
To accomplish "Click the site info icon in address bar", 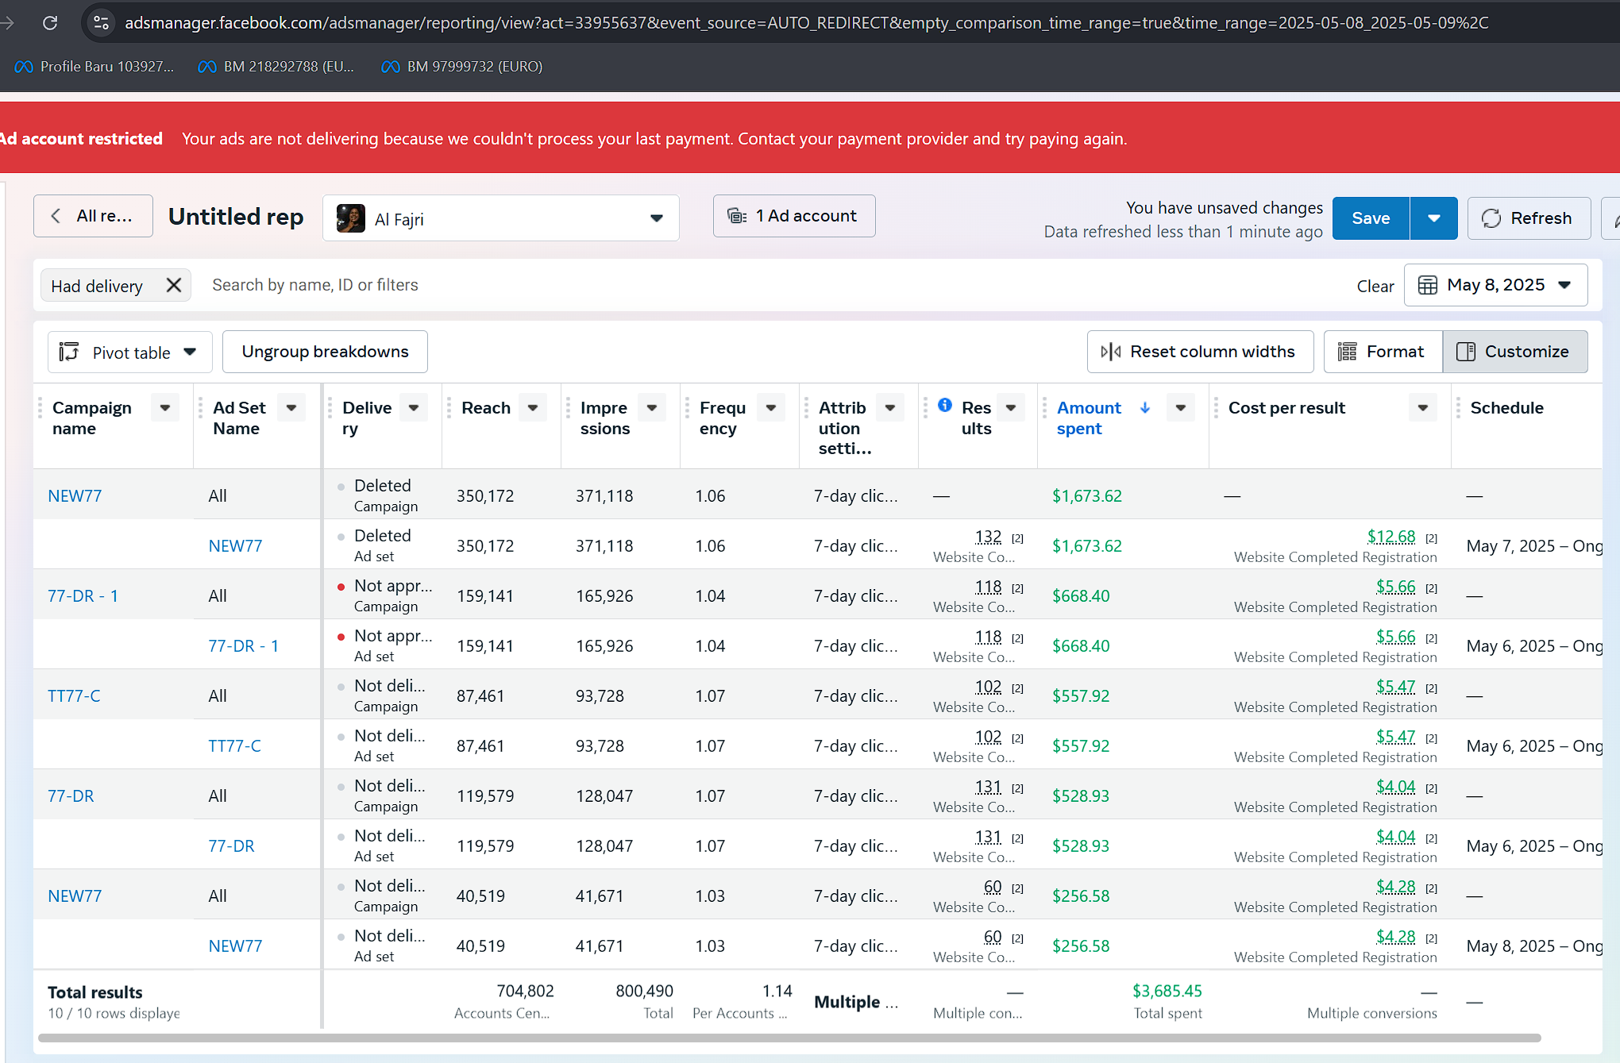I will point(101,22).
